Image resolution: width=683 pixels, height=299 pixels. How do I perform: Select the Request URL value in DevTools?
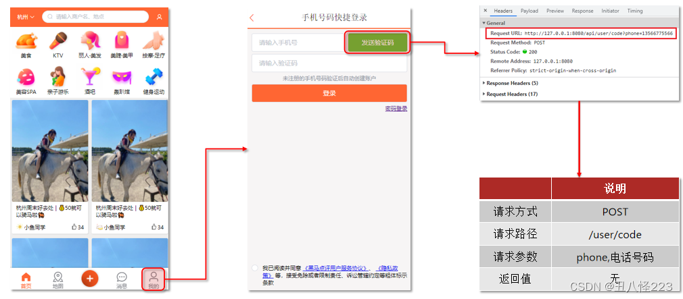598,34
